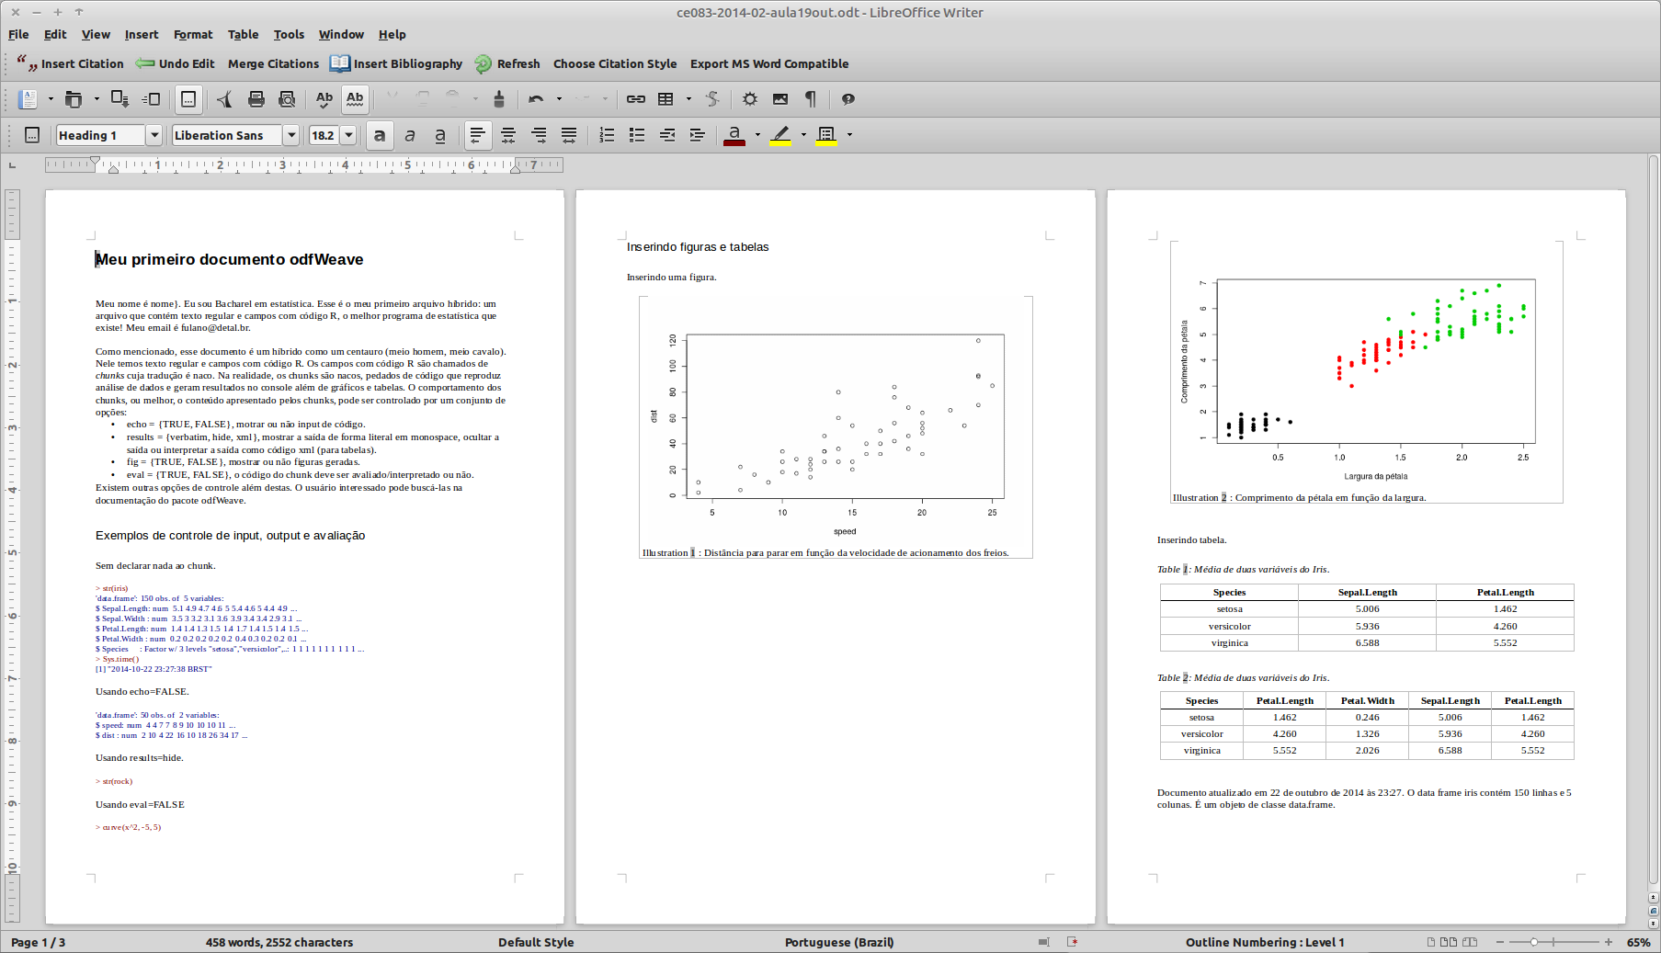
Task: Click the Print icon in toolbar
Action: coord(256,99)
